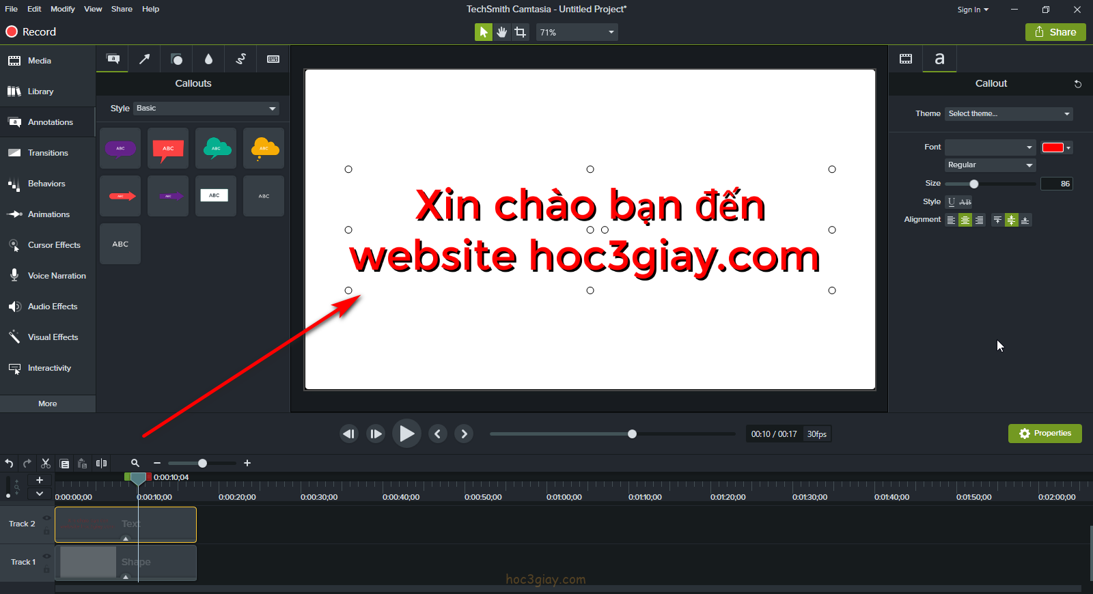
Task: Activate the Select (pointer) canvas tool
Action: [484, 32]
